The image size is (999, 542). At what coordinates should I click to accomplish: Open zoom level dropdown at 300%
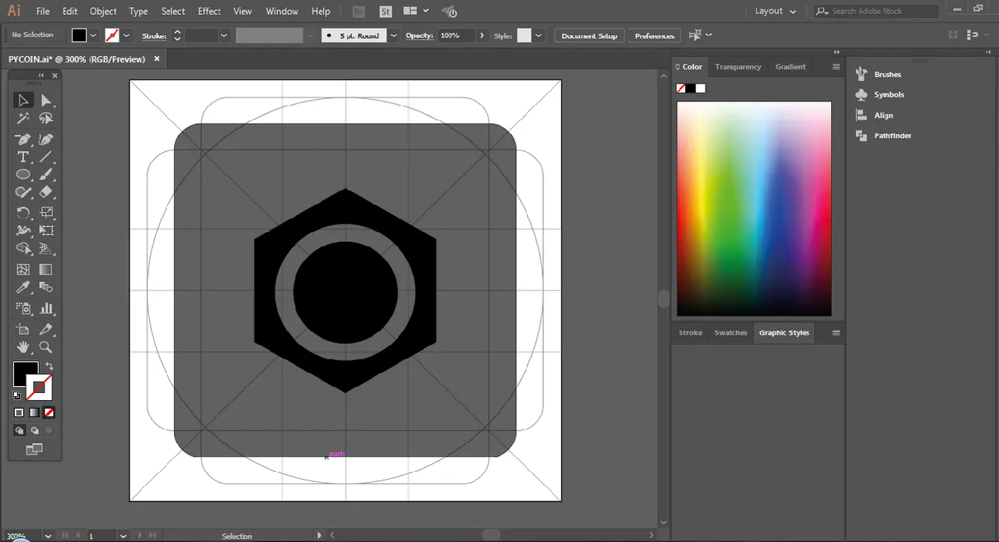(48, 536)
